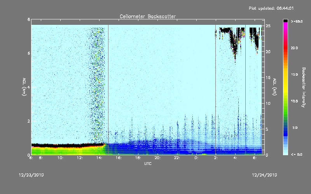Click the vertical gray line at 2:
The height and width of the screenshot is (194, 311).
(x=216, y=90)
